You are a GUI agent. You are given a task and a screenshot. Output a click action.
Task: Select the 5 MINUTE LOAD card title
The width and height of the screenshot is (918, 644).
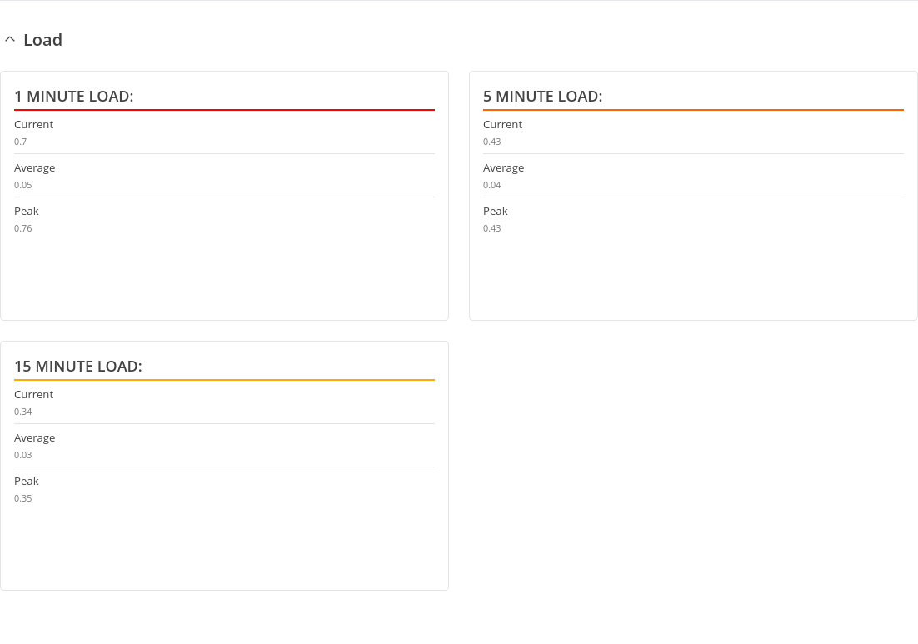[542, 97]
